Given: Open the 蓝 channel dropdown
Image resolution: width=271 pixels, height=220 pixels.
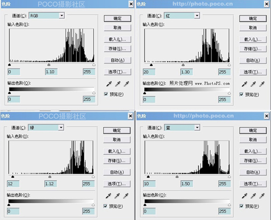Looking at the screenshot, I should click(197, 128).
